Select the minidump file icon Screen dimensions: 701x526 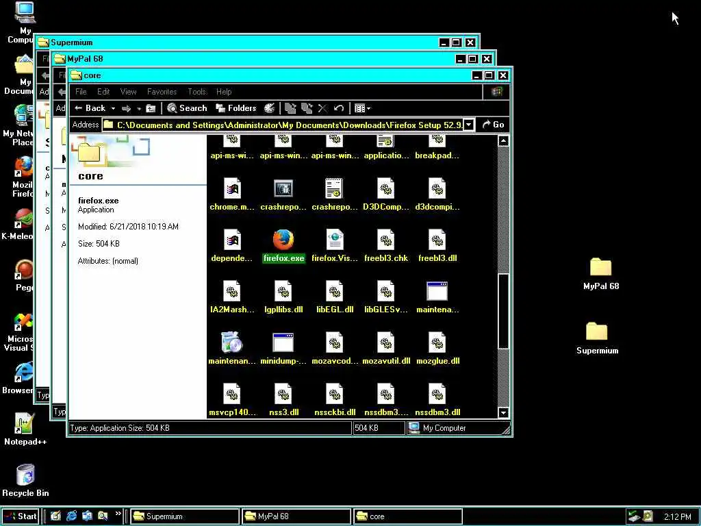283,342
